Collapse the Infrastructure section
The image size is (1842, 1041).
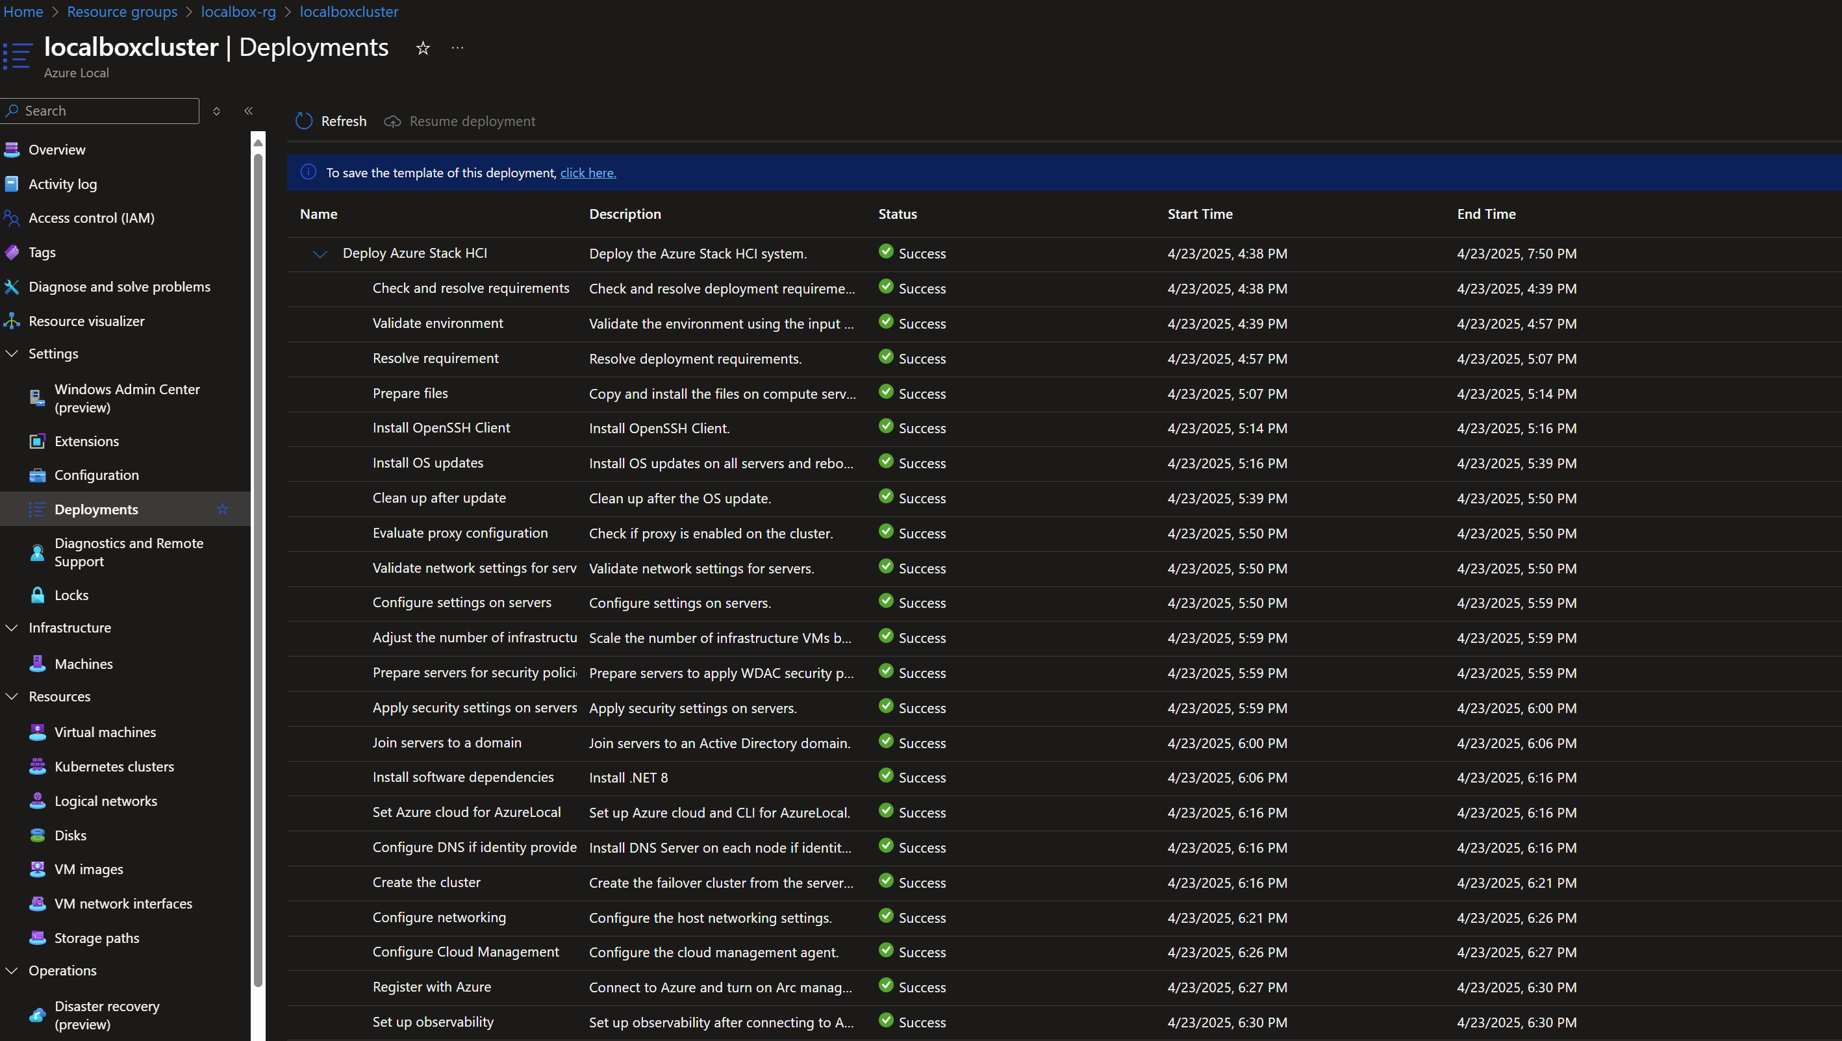point(12,628)
